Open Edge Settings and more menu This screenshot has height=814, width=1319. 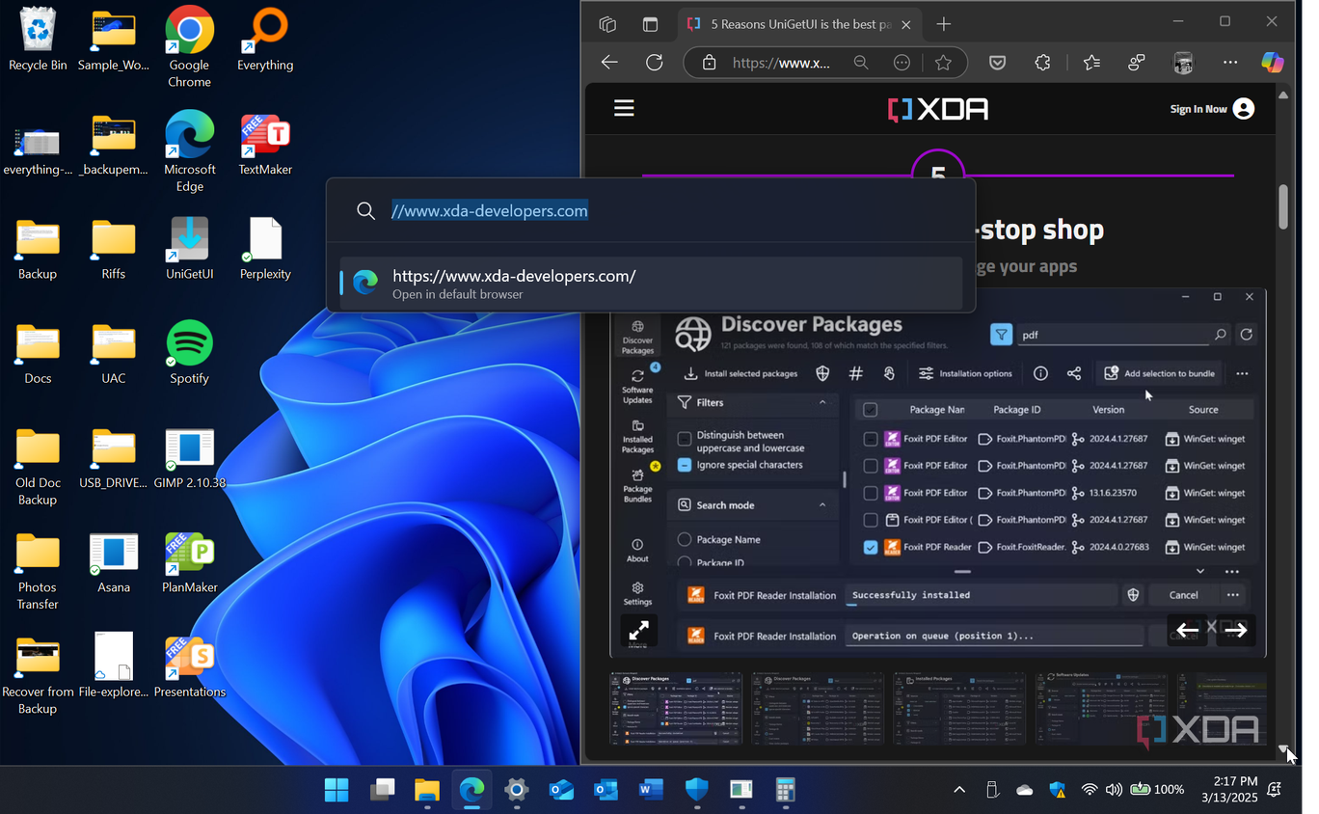1230,63
